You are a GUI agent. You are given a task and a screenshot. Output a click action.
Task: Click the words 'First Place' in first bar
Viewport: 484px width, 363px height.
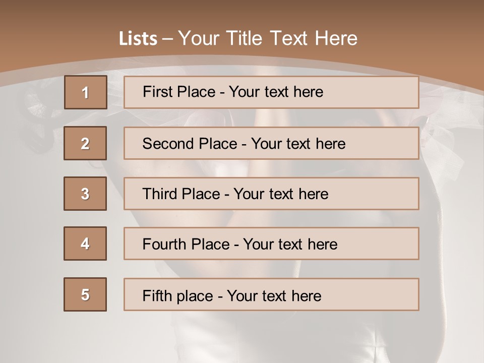[179, 92]
